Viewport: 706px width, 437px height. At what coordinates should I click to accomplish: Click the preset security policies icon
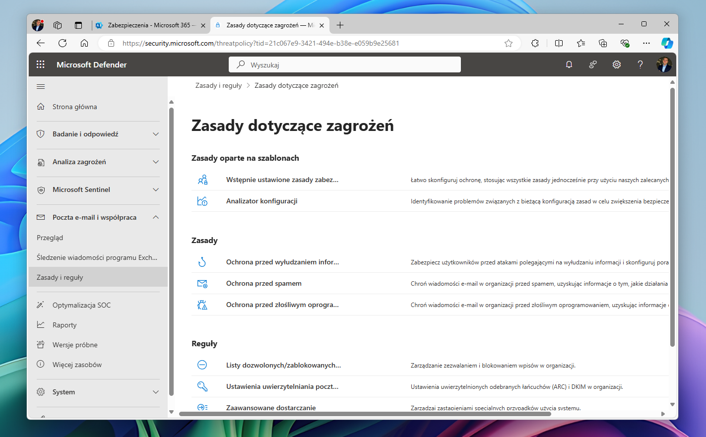point(202,180)
